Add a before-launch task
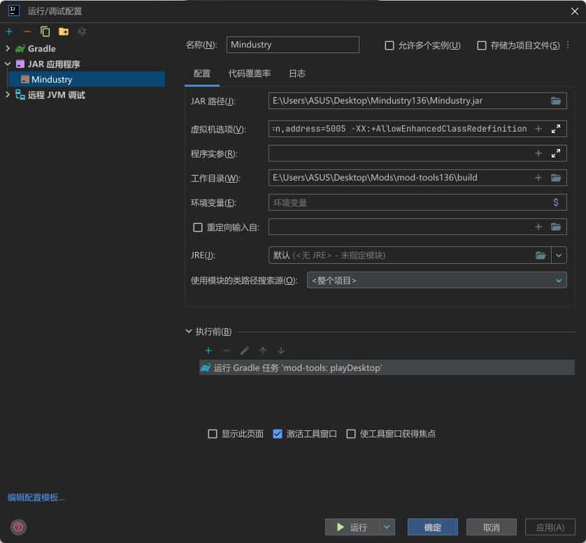 coord(208,351)
